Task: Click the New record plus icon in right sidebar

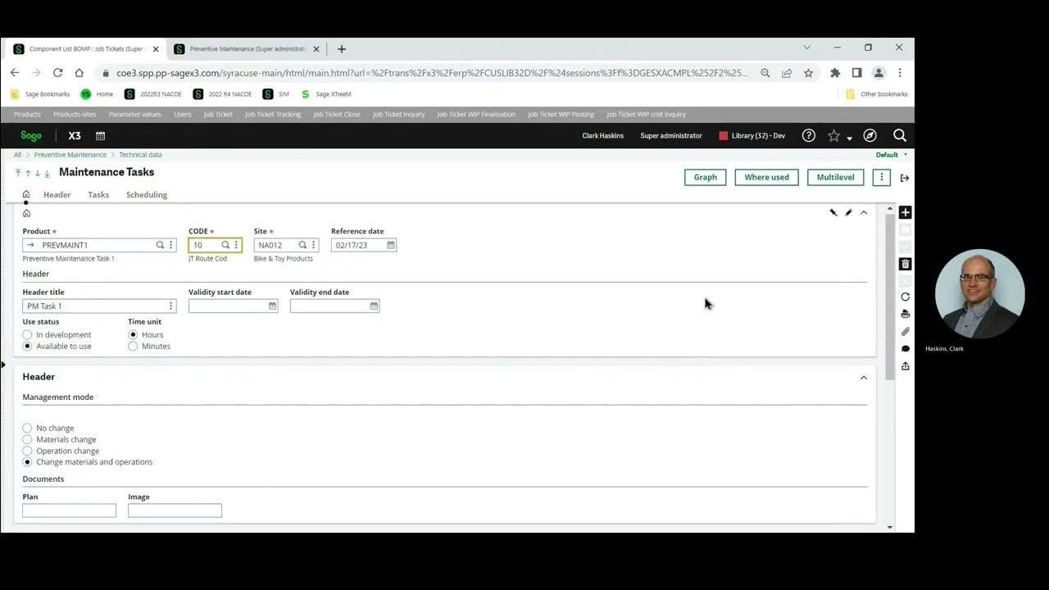Action: 905,213
